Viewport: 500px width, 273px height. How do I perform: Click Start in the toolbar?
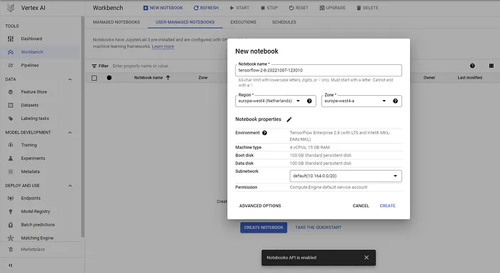239,8
